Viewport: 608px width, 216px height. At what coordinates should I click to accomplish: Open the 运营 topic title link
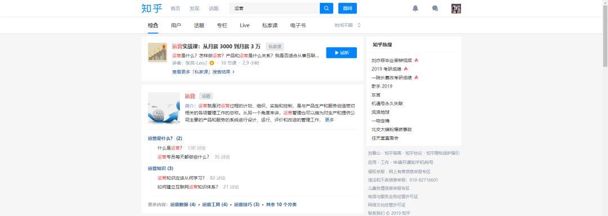190,96
